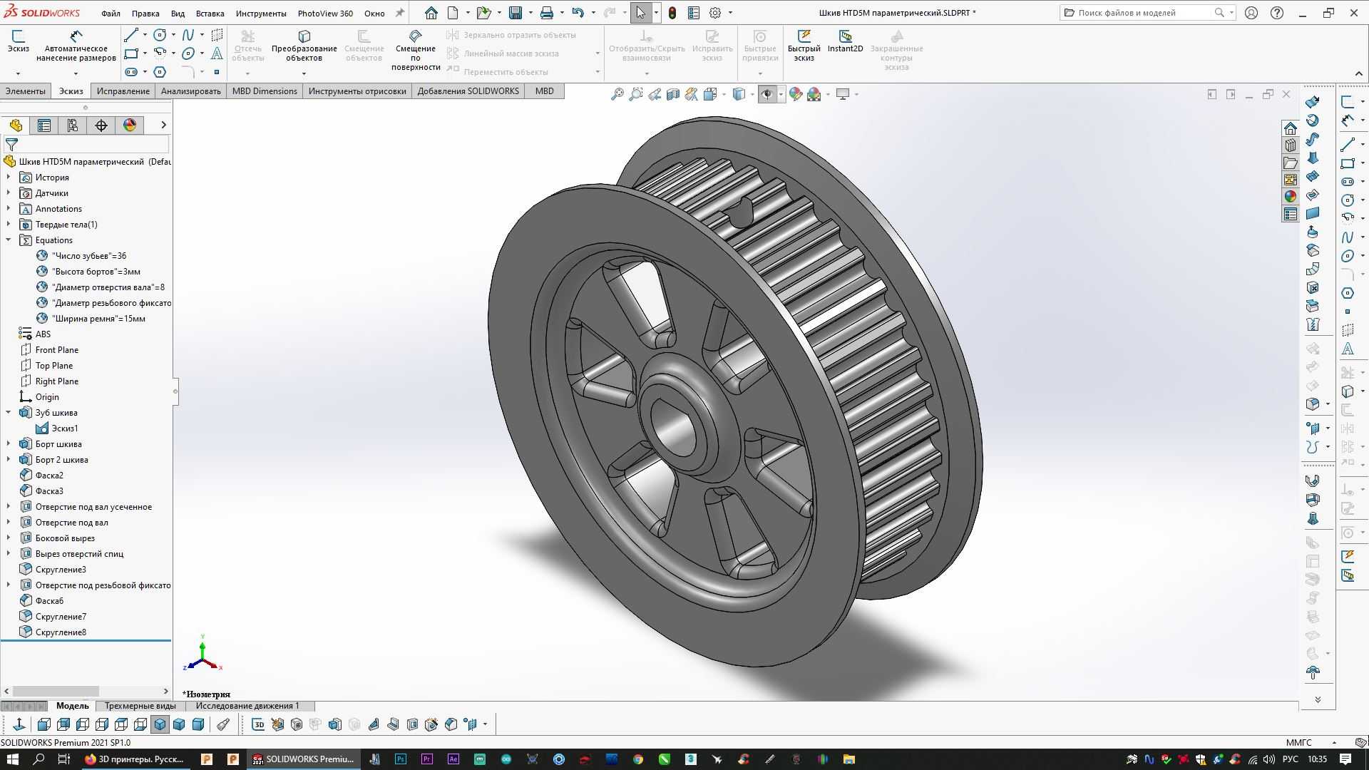Viewport: 1369px width, 770px height.
Task: Click the Edit Appearance color sphere icon
Action: (x=796, y=94)
